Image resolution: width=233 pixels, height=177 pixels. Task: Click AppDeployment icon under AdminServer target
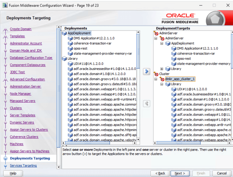coord(168,44)
